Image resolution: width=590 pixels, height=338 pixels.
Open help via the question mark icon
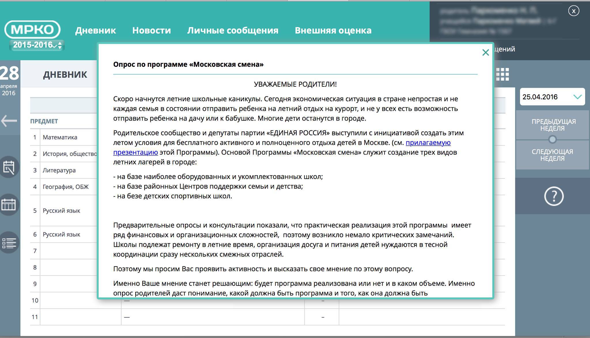553,196
